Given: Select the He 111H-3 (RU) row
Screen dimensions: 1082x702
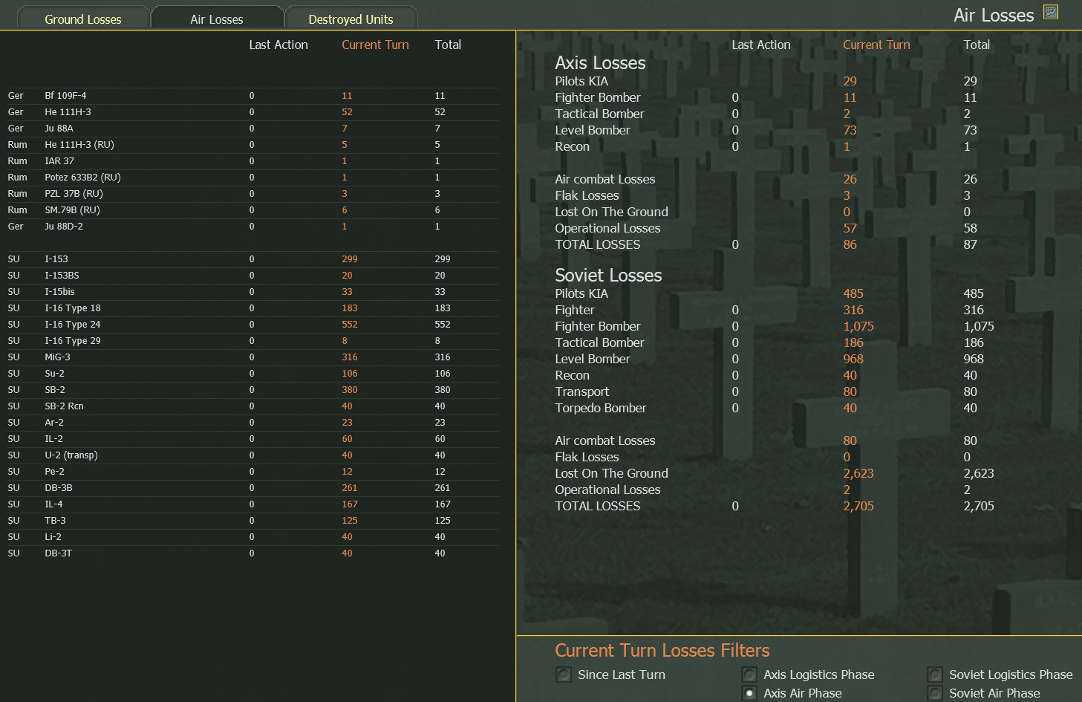Looking at the screenshot, I should tap(252, 145).
